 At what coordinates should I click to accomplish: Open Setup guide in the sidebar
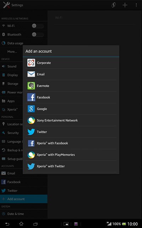[x=11, y=159]
